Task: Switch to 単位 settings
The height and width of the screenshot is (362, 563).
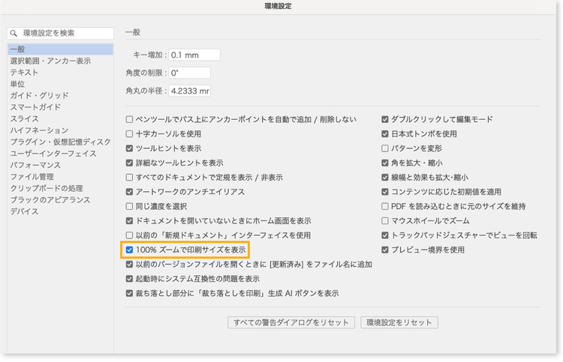Action: 17,84
